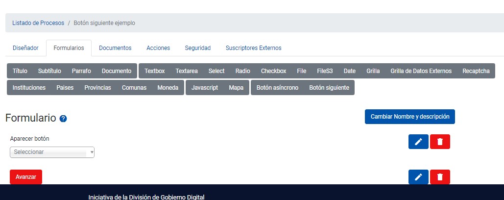Screen dimensions: 504x200
Task: Delete the Avanzar button via trash icon
Action: (x=440, y=177)
